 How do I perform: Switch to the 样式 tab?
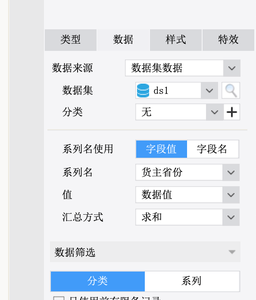(x=176, y=40)
